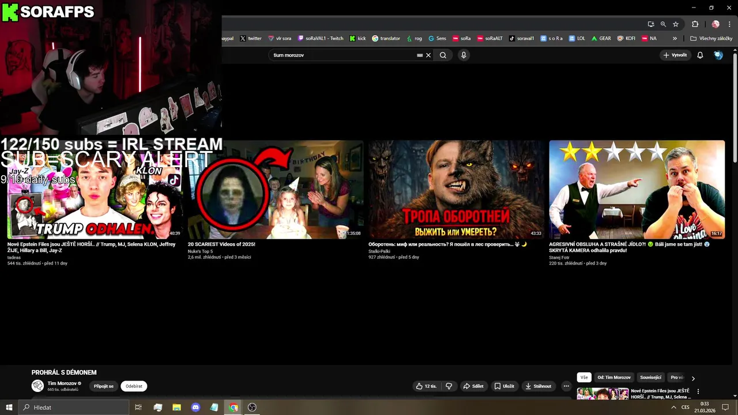
Task: Clear the YouTube search text
Action: coord(428,55)
